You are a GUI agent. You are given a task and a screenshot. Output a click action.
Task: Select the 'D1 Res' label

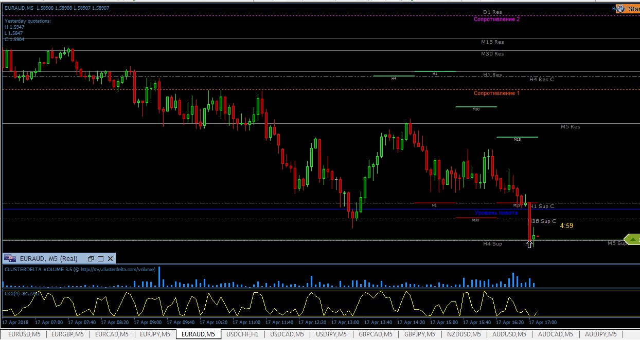point(492,12)
